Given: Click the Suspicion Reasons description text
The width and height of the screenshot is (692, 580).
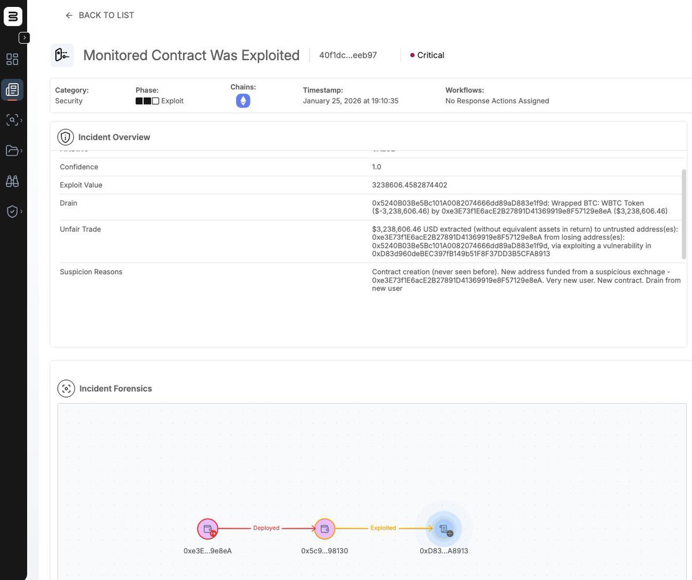Looking at the screenshot, I should [526, 280].
